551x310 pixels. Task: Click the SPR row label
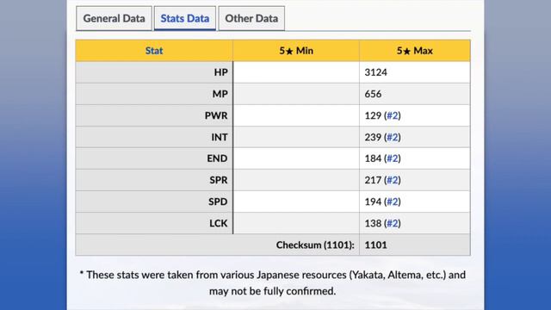(219, 180)
